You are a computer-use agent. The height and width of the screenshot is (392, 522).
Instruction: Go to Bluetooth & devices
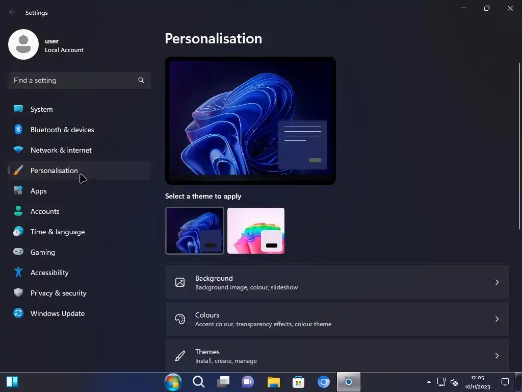pos(79,129)
